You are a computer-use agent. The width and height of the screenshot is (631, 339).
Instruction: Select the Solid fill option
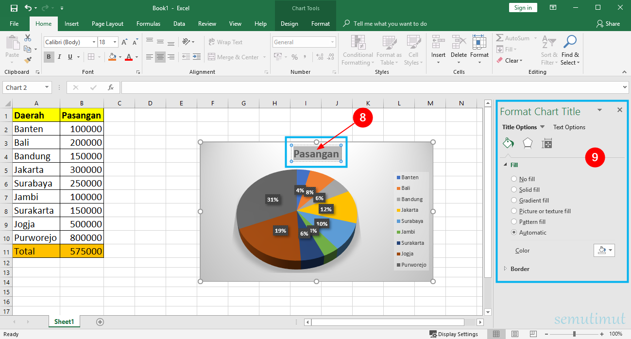pyautogui.click(x=514, y=189)
